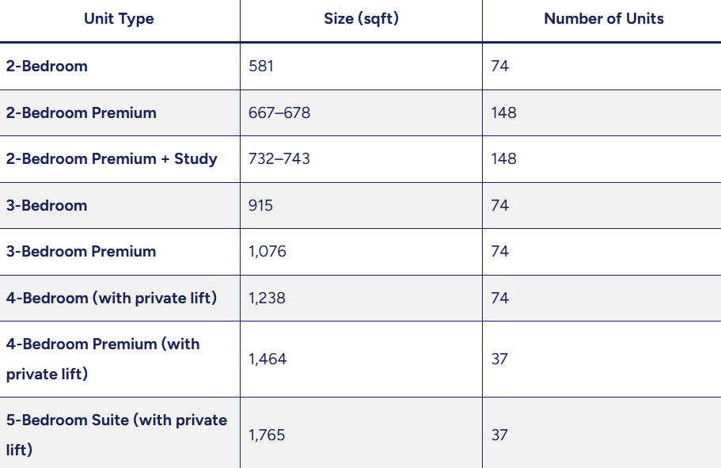Image resolution: width=721 pixels, height=468 pixels.
Task: Click the 1,238 sqft size cell
Action: click(x=268, y=298)
